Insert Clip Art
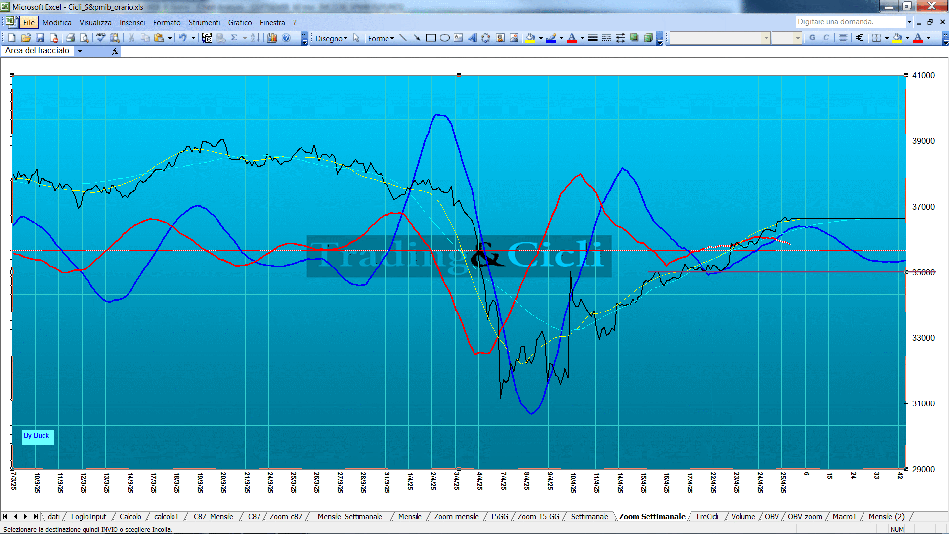Image resolution: width=949 pixels, height=534 pixels. (x=500, y=38)
